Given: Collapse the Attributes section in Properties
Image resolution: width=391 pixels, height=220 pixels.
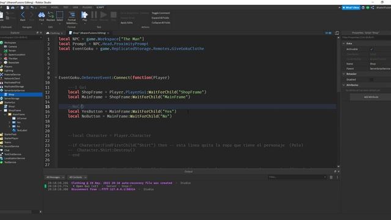Looking at the screenshot, I should point(344,85).
